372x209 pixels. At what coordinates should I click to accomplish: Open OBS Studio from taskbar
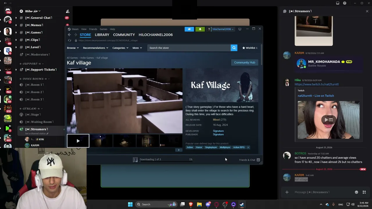(225, 204)
